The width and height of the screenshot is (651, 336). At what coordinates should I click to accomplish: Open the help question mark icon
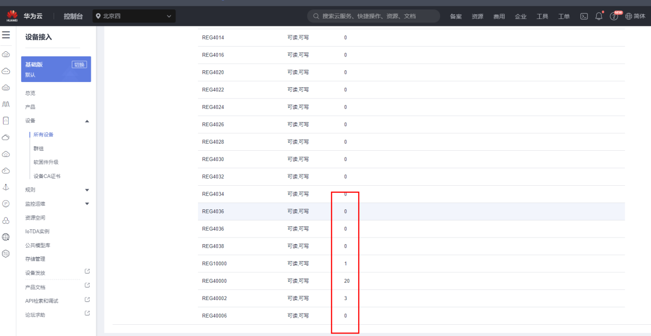click(x=614, y=16)
